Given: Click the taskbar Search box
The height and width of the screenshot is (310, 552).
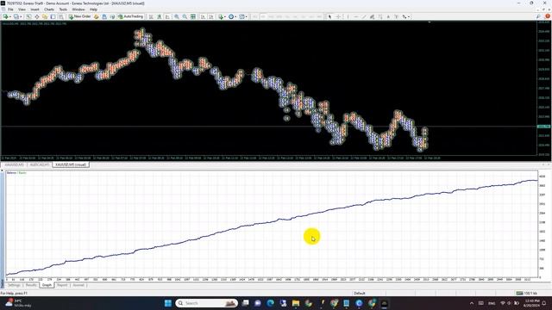Looking at the screenshot, I should pos(207,303).
